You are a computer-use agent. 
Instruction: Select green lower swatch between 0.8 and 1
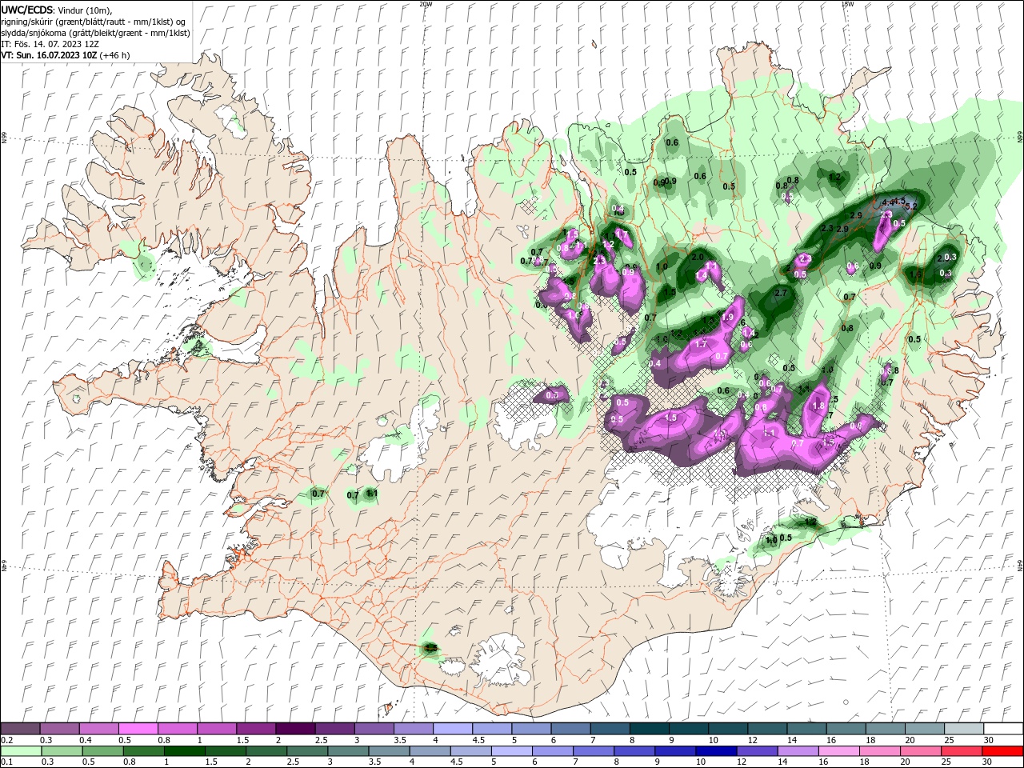point(143,750)
